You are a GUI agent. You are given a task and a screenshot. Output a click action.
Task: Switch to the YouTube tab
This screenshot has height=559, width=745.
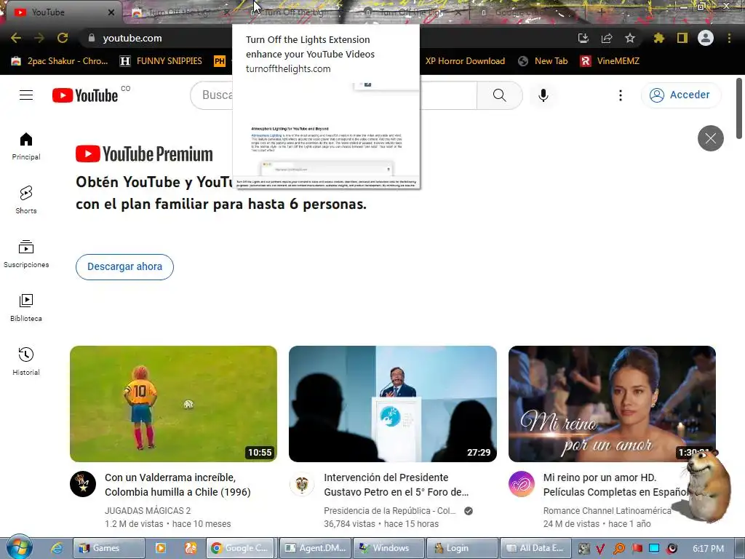pyautogui.click(x=62, y=12)
